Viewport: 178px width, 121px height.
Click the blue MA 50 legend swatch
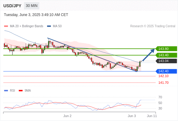point(49,26)
